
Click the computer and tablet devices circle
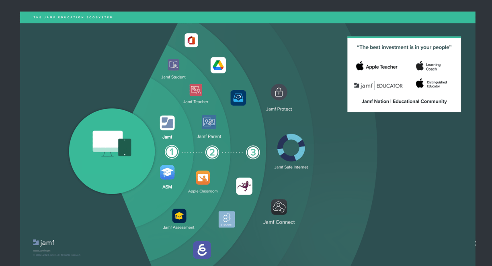[112, 151]
